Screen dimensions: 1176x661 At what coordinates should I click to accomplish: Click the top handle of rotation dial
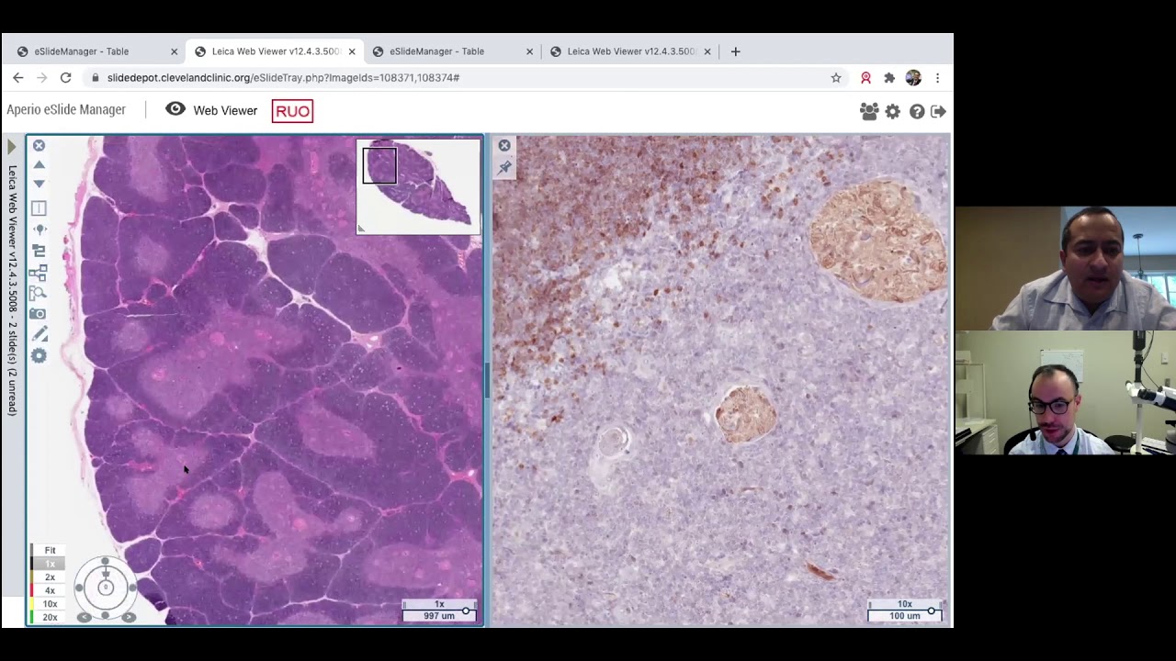106,562
